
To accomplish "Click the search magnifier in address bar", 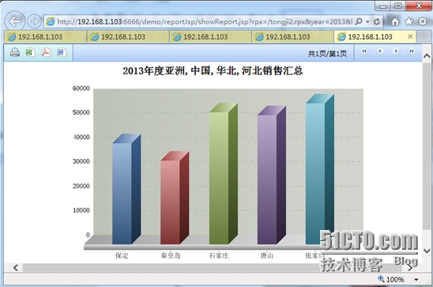I will (x=359, y=21).
